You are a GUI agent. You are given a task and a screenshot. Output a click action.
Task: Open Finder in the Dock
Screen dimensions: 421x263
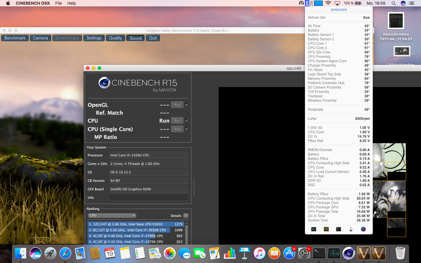(x=20, y=253)
